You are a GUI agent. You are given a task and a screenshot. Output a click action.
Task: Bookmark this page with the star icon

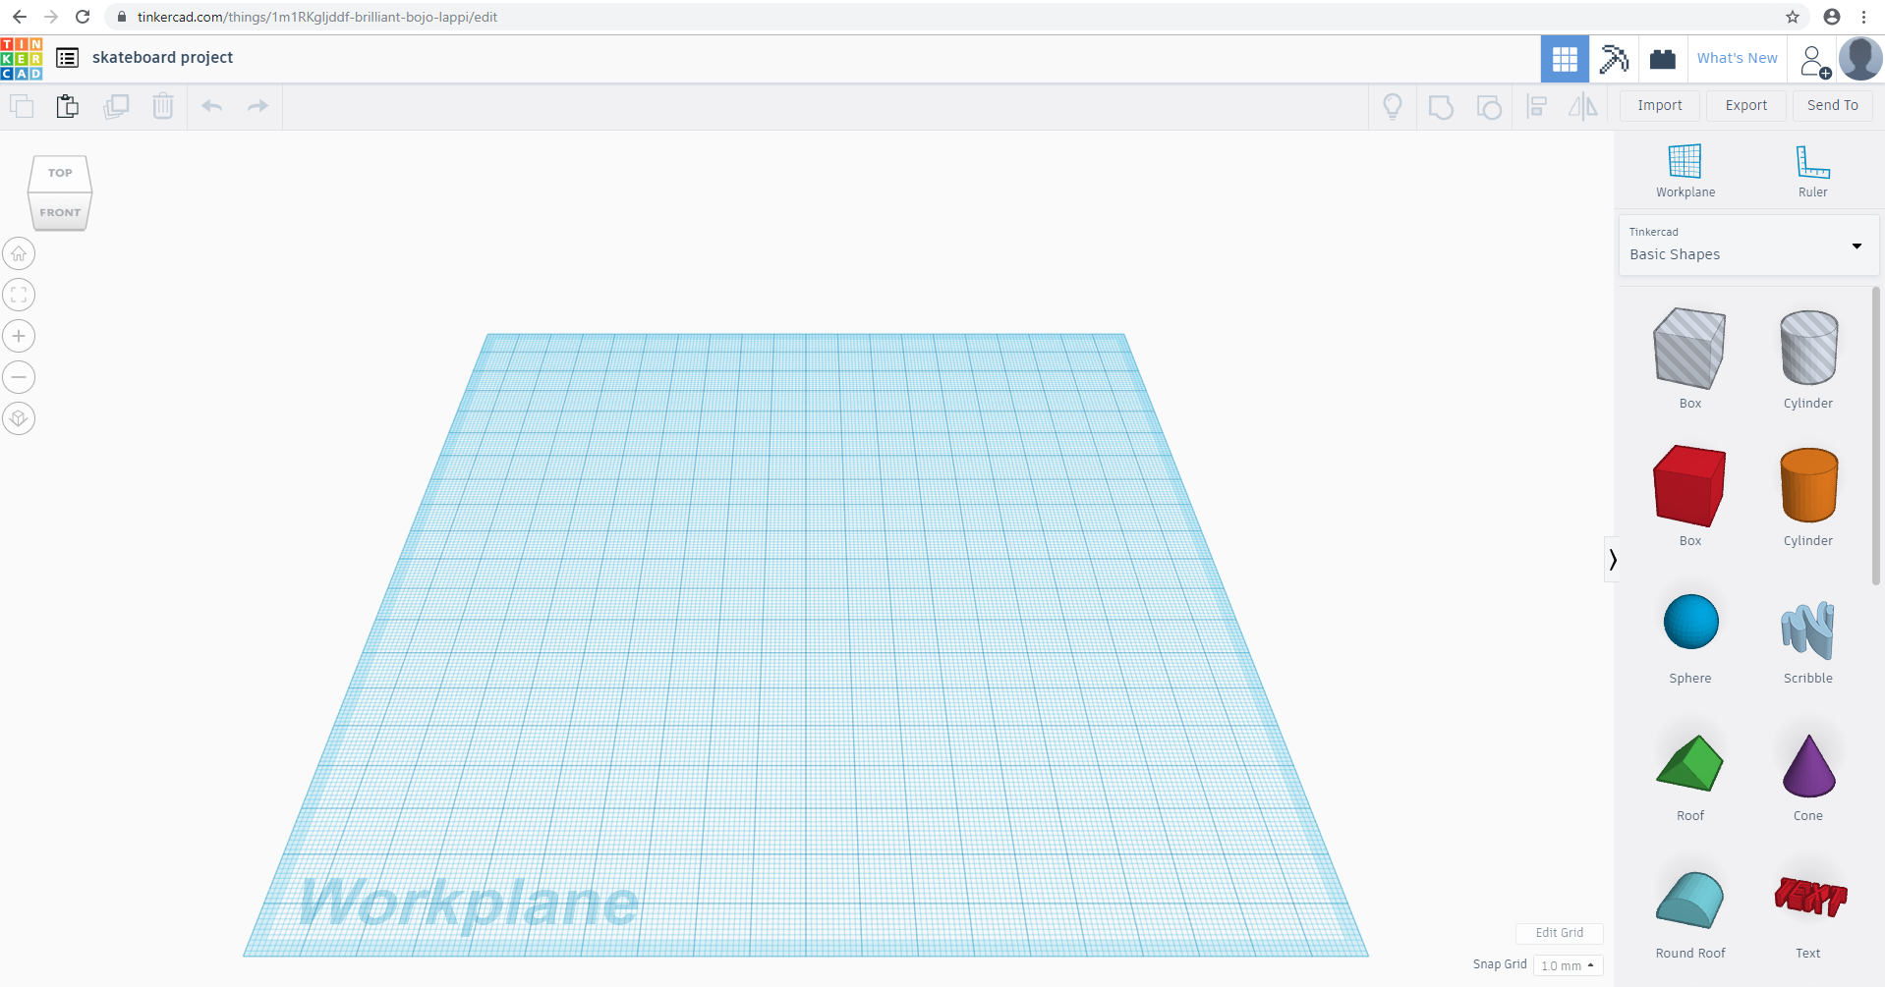[1793, 17]
